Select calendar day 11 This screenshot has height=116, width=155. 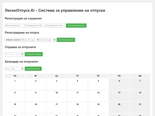tap(77, 96)
